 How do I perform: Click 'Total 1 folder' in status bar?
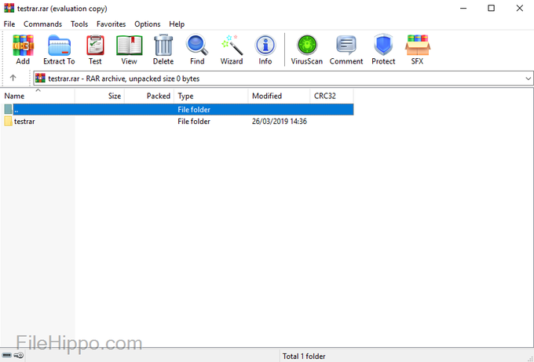(x=304, y=357)
